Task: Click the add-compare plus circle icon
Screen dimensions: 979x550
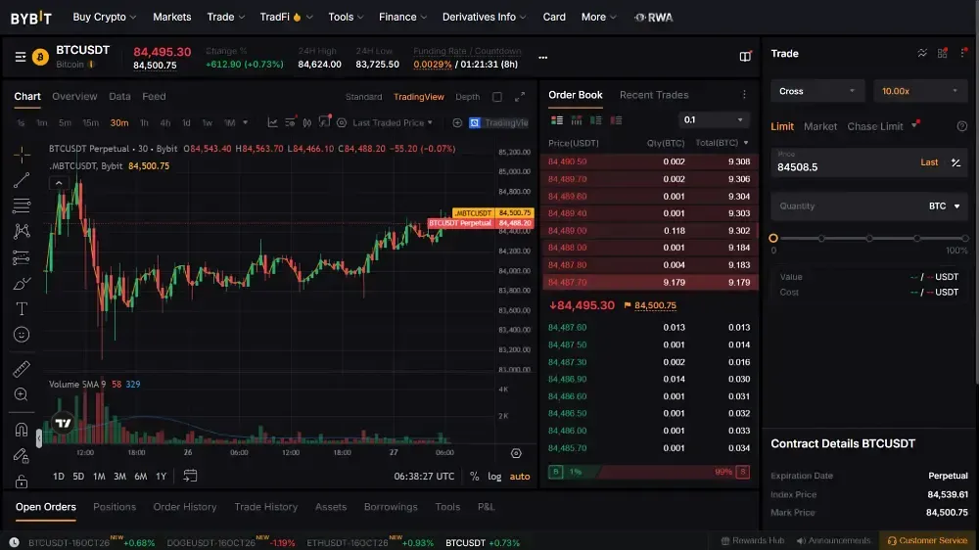Action: click(457, 123)
